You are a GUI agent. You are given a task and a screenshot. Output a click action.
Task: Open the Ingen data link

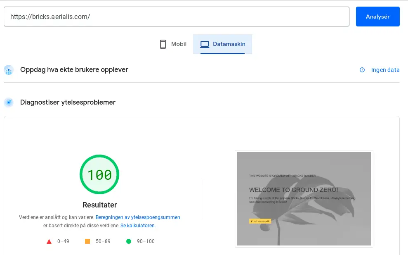point(385,70)
